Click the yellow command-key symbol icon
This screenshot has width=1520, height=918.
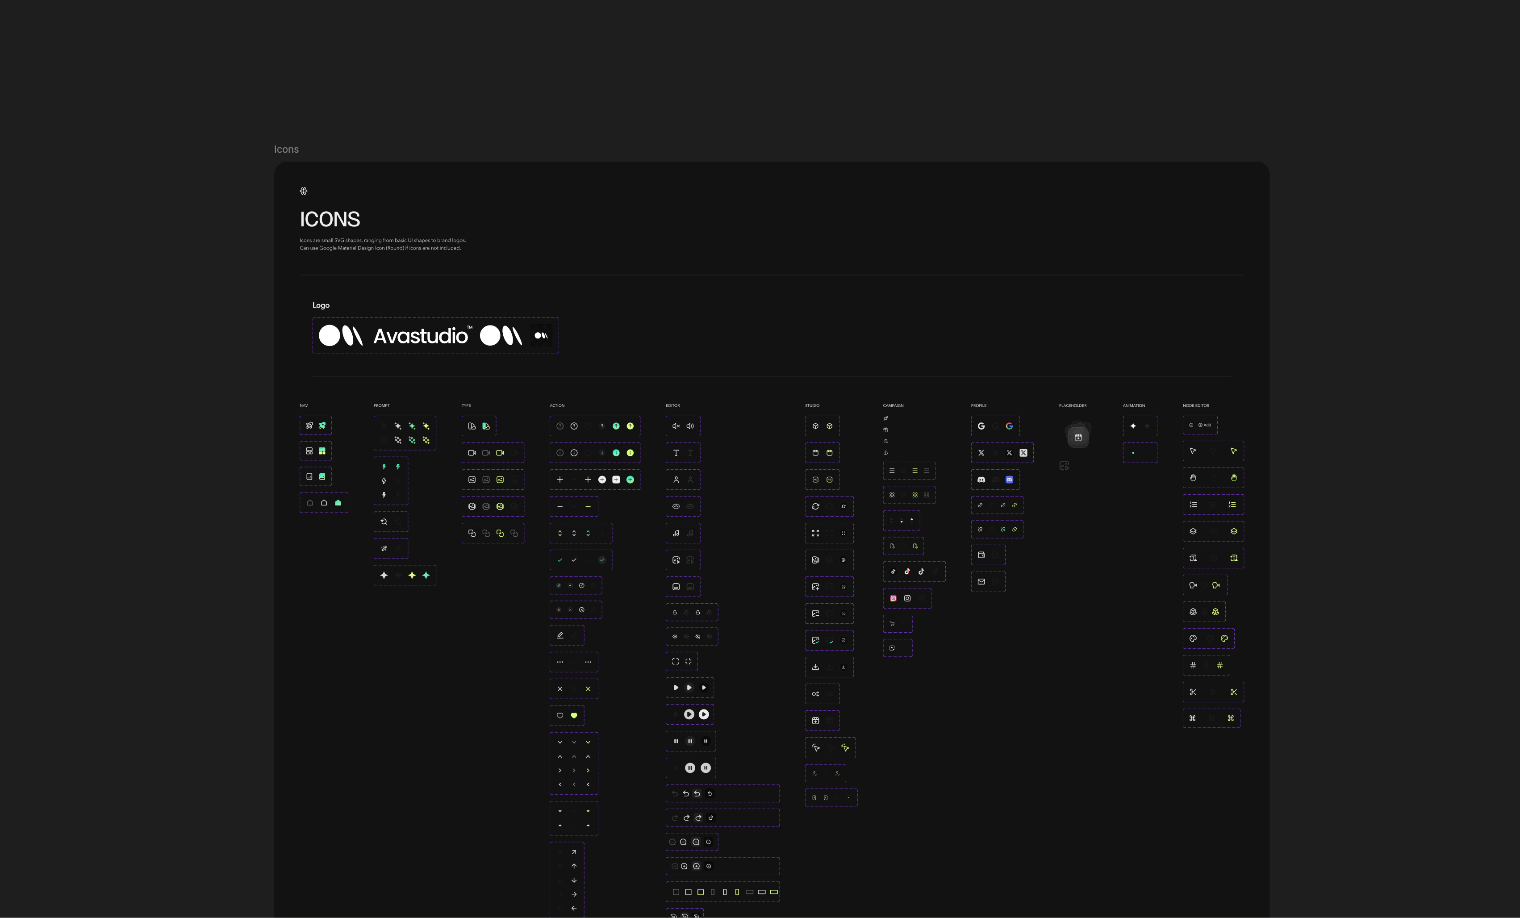(1231, 718)
